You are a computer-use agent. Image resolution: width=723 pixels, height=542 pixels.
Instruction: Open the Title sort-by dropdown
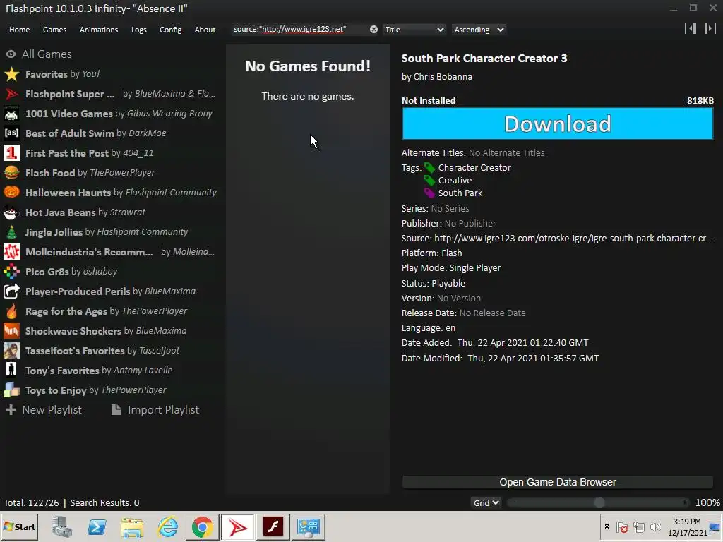414,30
